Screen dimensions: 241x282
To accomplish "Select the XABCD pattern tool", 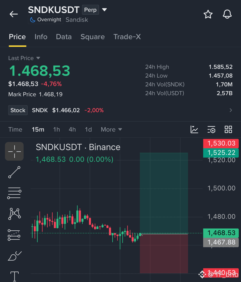I will (14, 214).
